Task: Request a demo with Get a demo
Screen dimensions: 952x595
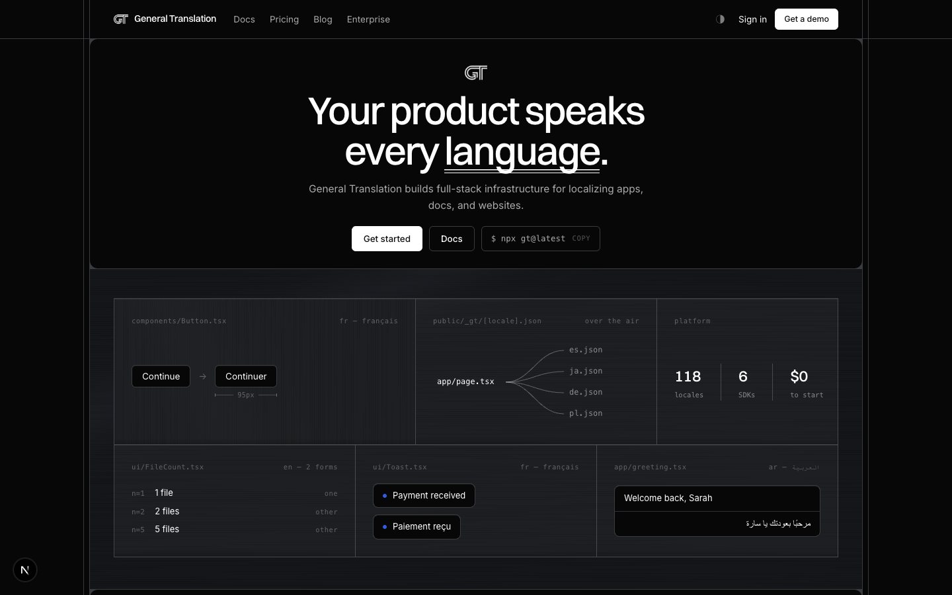Action: (x=807, y=19)
